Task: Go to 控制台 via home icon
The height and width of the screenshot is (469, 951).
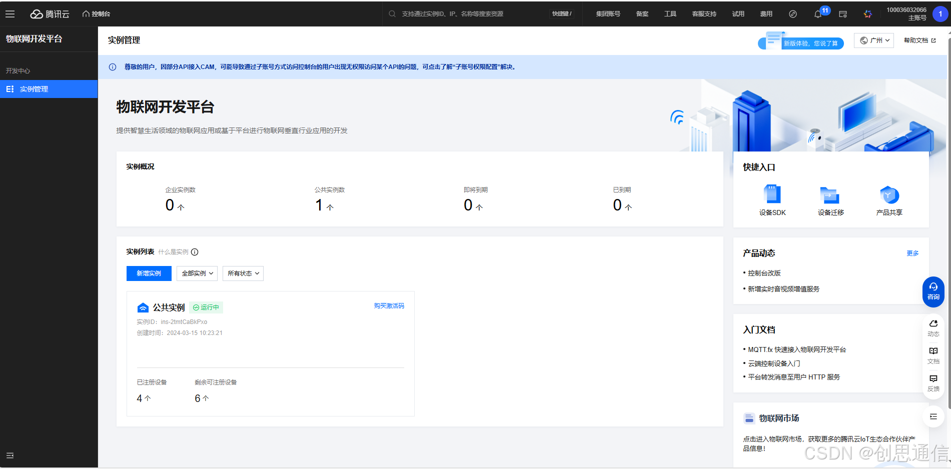Action: click(x=96, y=14)
